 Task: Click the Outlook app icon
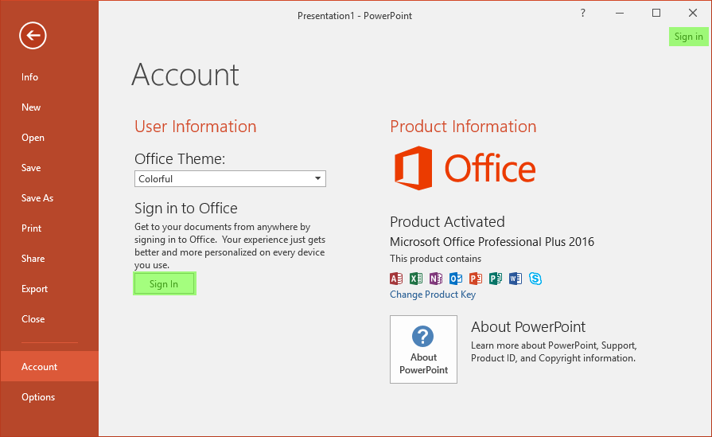pyautogui.click(x=456, y=279)
